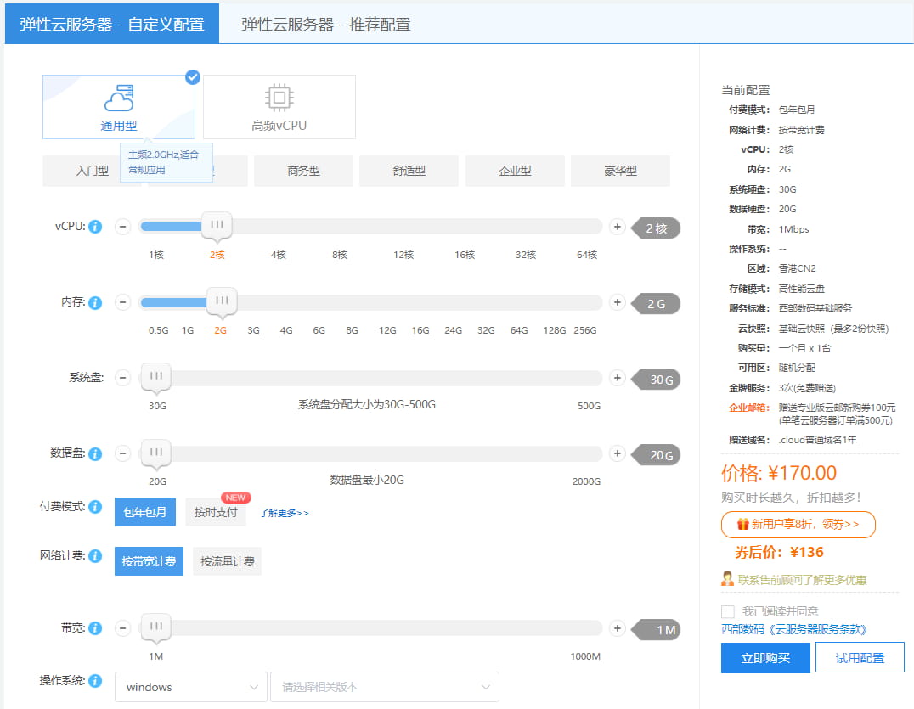Click the plus stepper to increase vCPU

pos(617,227)
